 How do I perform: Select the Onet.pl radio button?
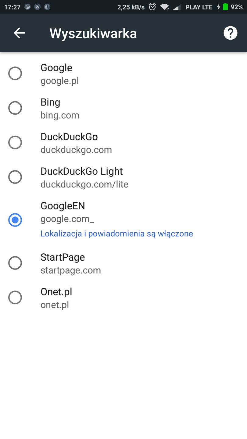15,298
